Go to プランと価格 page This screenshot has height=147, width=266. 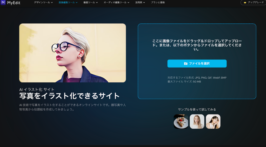click(x=158, y=3)
